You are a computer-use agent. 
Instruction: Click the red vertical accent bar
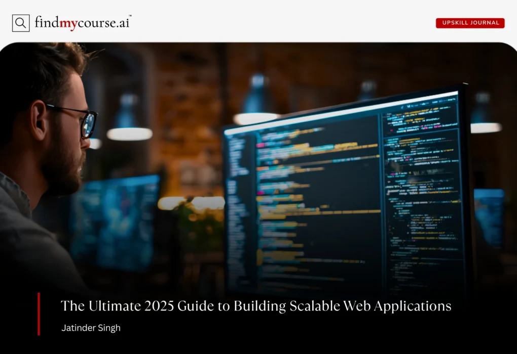click(39, 314)
